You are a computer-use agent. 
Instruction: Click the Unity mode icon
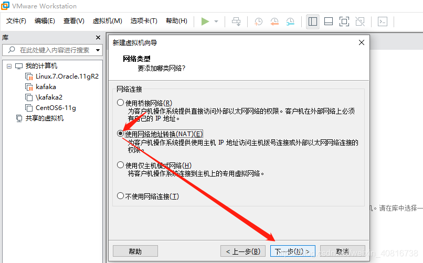coord(360,21)
